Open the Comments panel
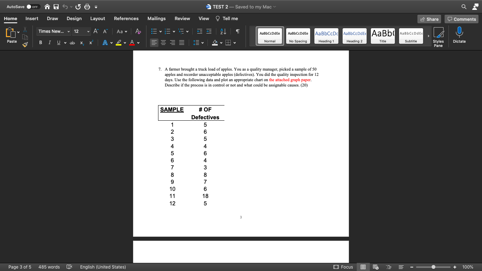482x271 pixels. tap(462, 19)
